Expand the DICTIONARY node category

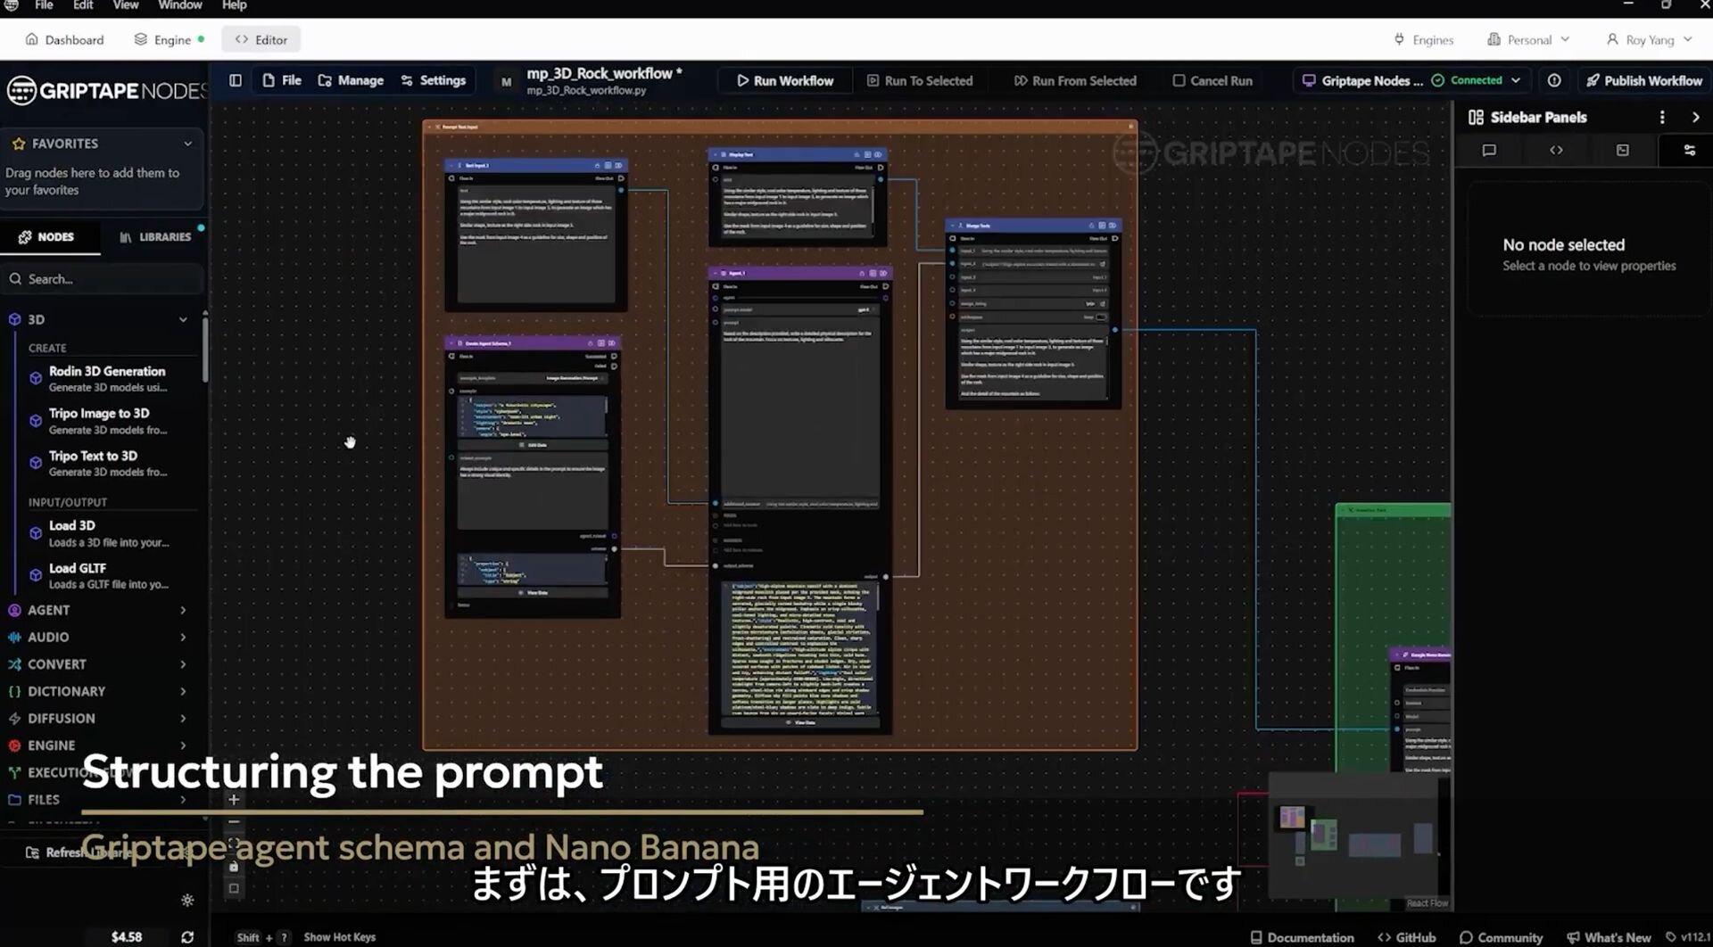183,691
